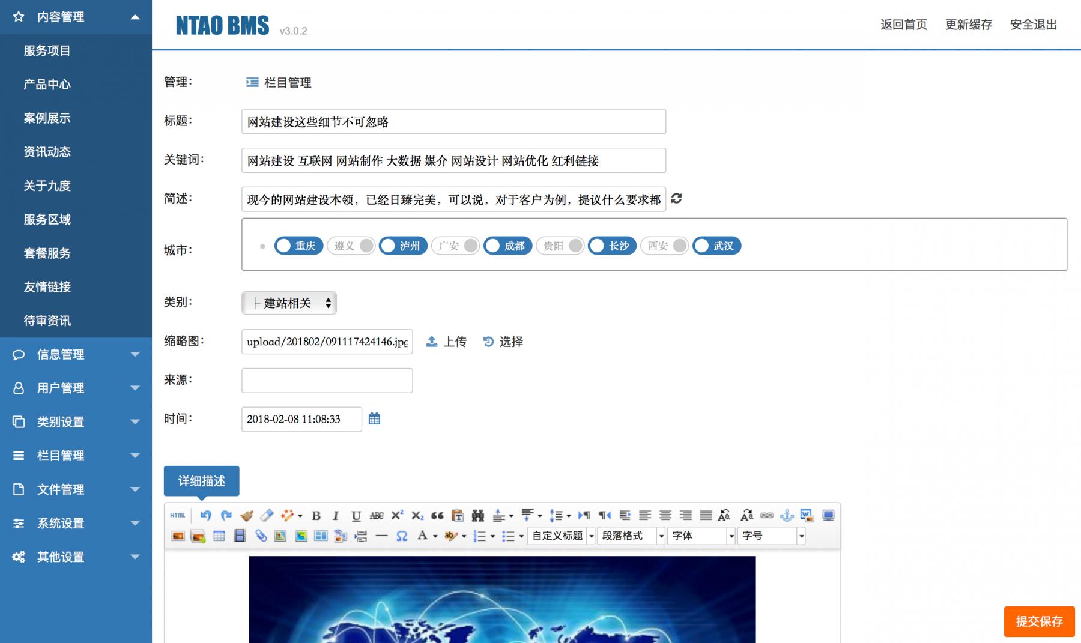Open search and replace binoculars icon

[478, 515]
